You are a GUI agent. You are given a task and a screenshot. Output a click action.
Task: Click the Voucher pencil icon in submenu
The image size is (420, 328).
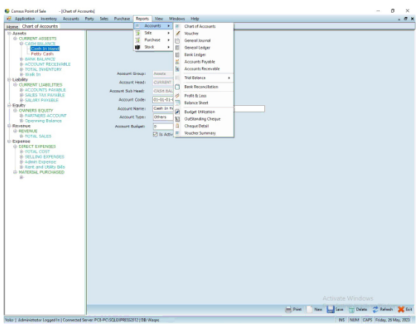(177, 33)
